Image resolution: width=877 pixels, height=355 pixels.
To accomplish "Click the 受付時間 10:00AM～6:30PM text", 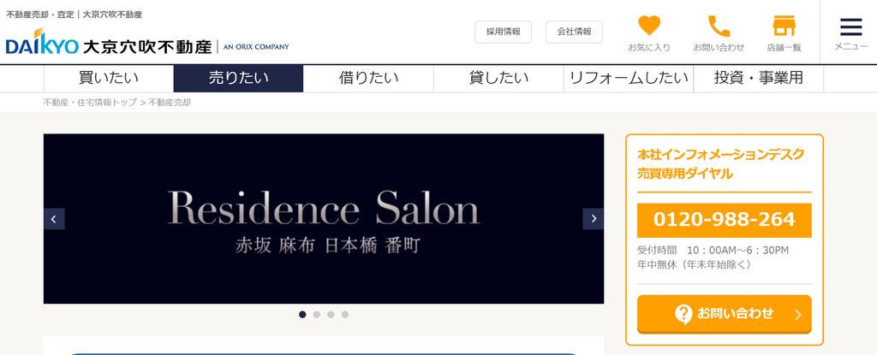I will click(x=713, y=251).
